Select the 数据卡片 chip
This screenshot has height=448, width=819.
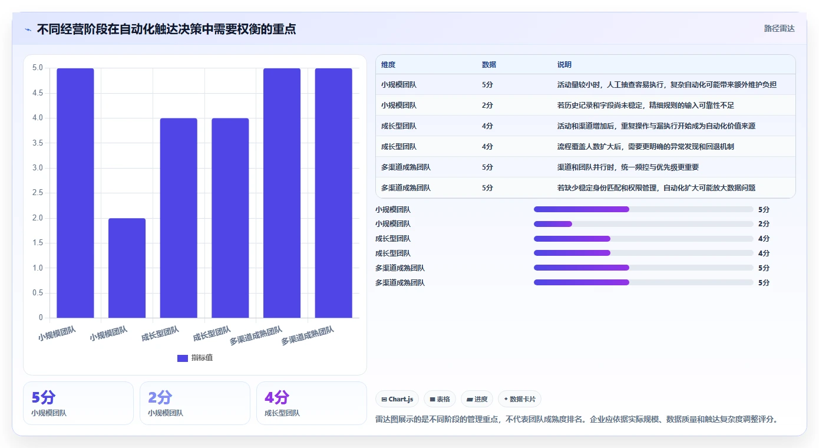click(520, 399)
